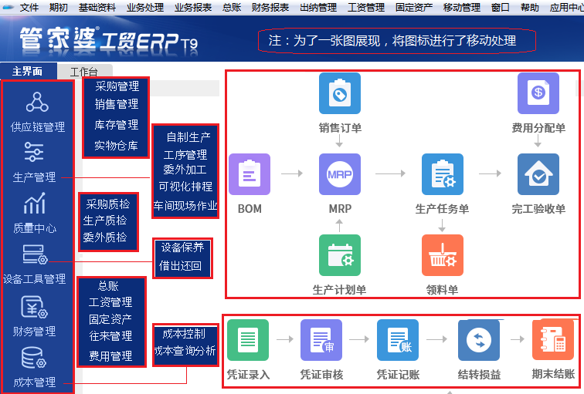Open the 窗口 menu

(501, 8)
